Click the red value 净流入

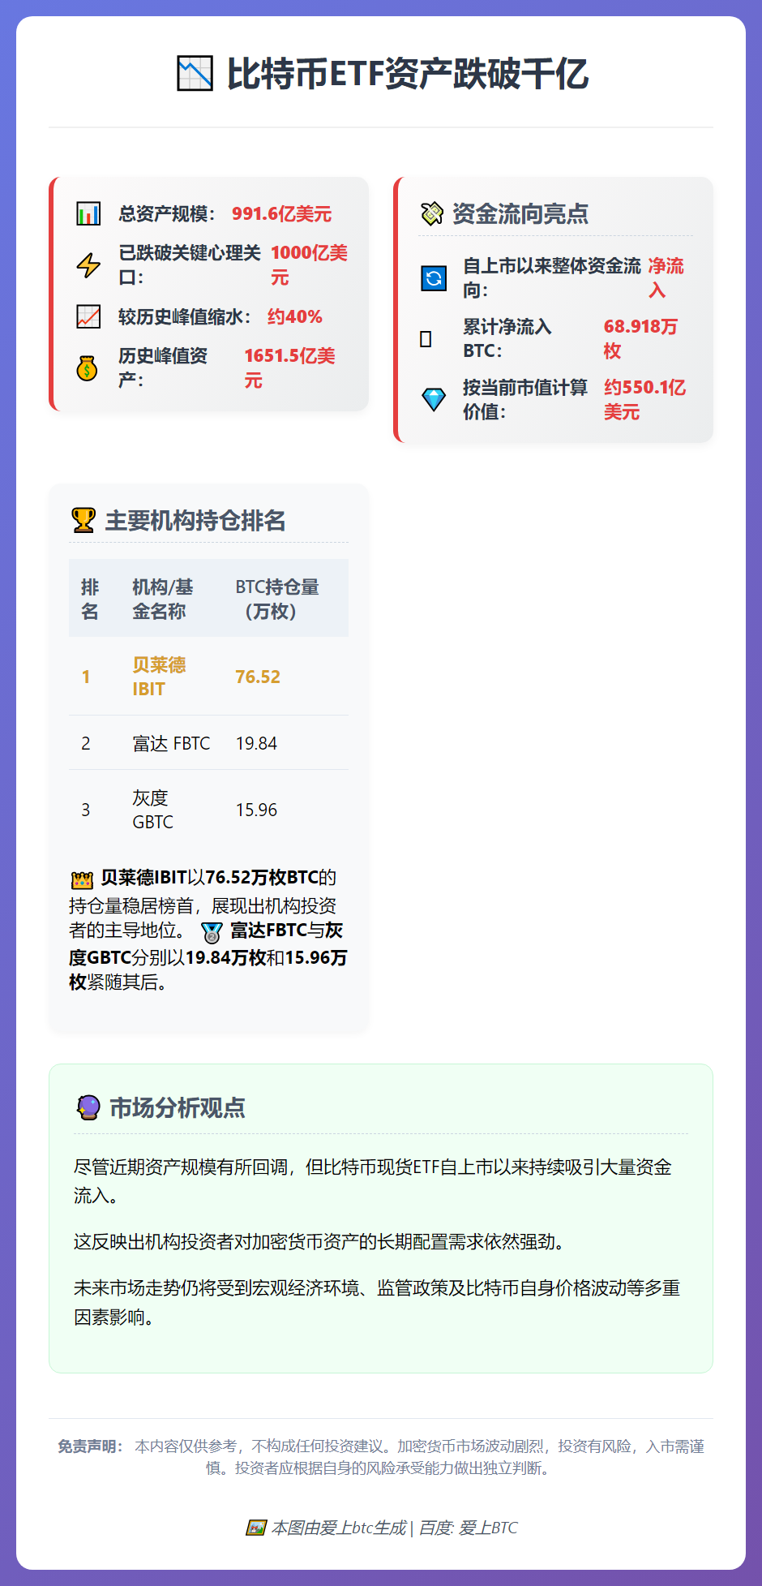pyautogui.click(x=666, y=278)
